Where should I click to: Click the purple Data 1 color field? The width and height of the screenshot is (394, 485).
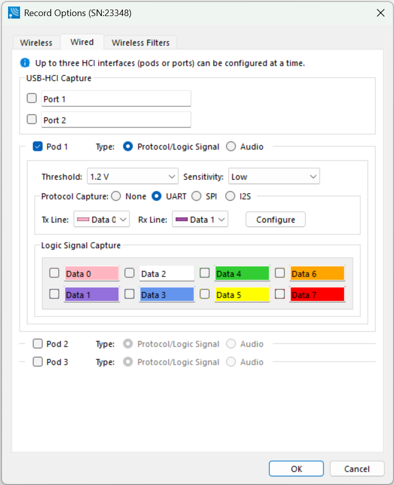[x=92, y=294]
